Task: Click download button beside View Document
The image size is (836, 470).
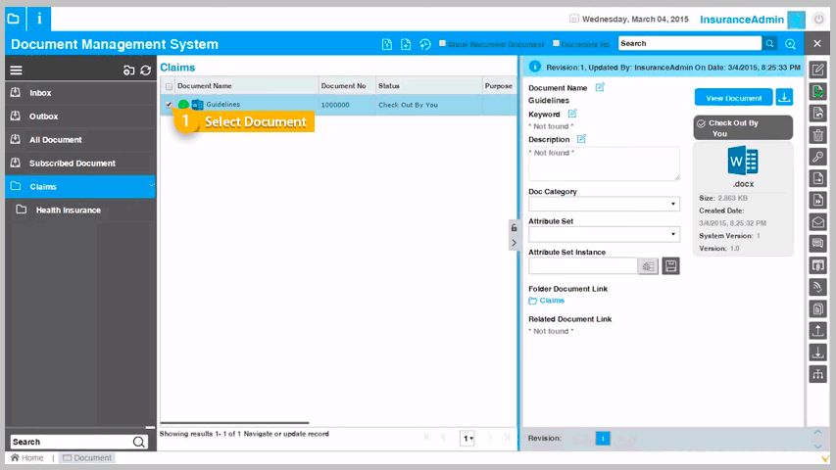Action: 784,97
